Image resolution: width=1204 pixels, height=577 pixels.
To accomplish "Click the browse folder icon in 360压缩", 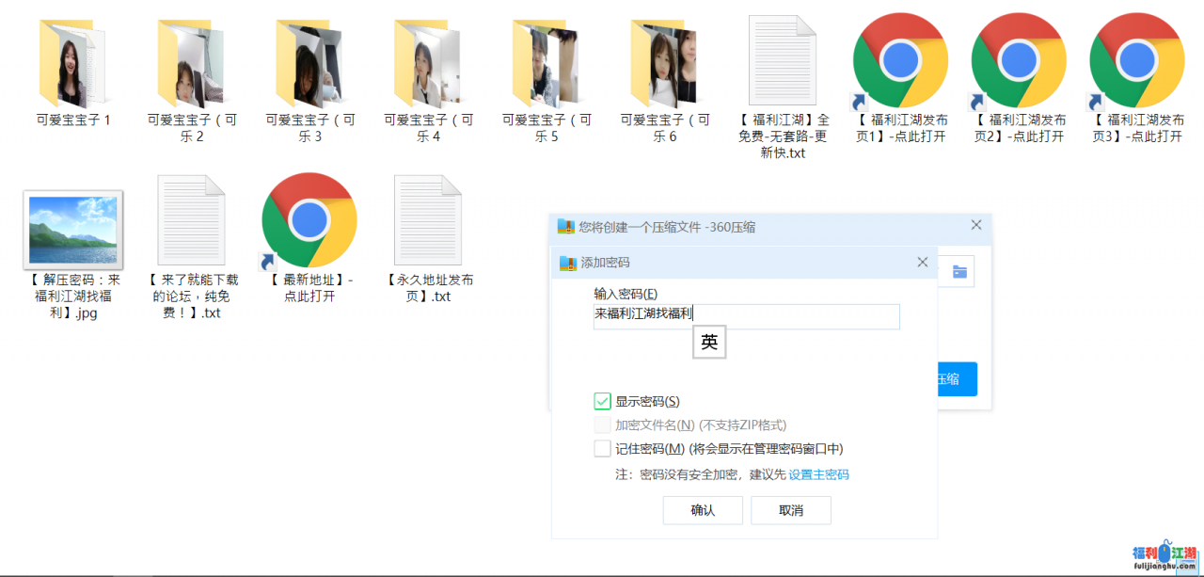I will [959, 272].
